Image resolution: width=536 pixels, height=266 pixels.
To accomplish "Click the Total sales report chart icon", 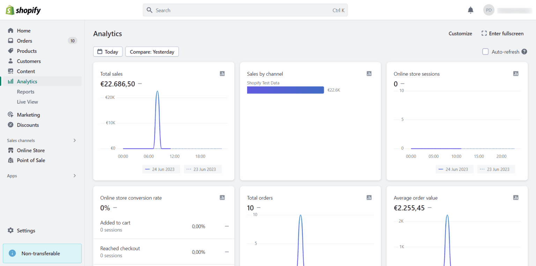I will 222,74.
